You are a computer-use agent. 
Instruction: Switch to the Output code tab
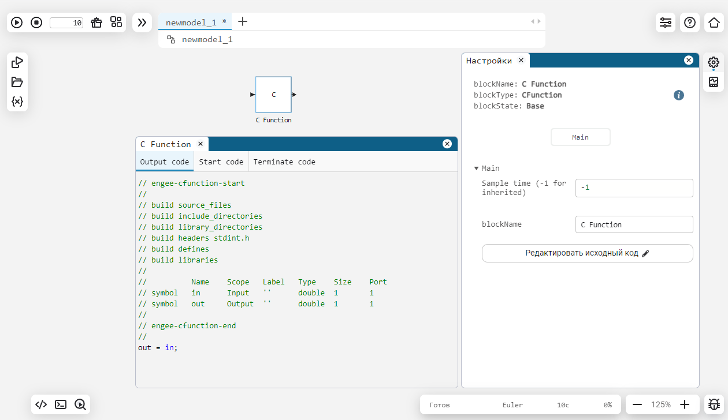[165, 162]
